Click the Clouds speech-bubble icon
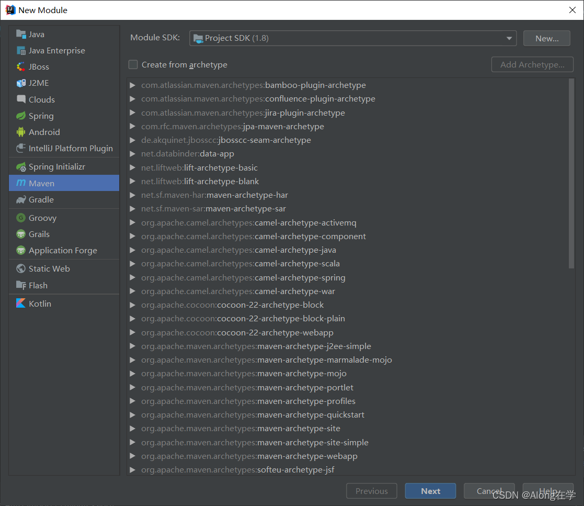 [21, 99]
